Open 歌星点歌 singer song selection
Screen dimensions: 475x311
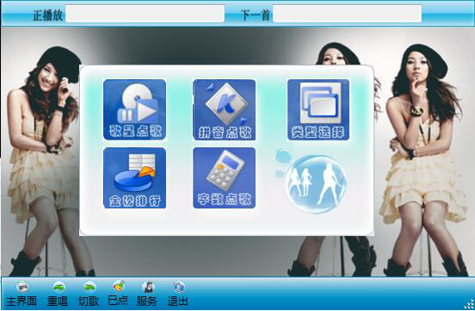click(134, 109)
